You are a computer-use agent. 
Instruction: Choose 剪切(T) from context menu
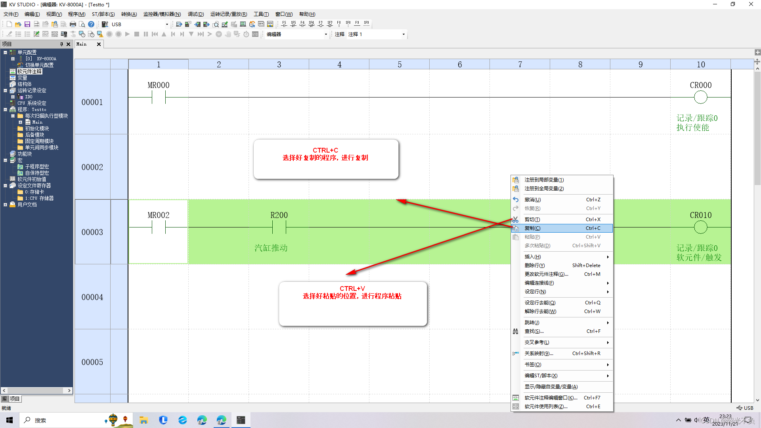(562, 220)
